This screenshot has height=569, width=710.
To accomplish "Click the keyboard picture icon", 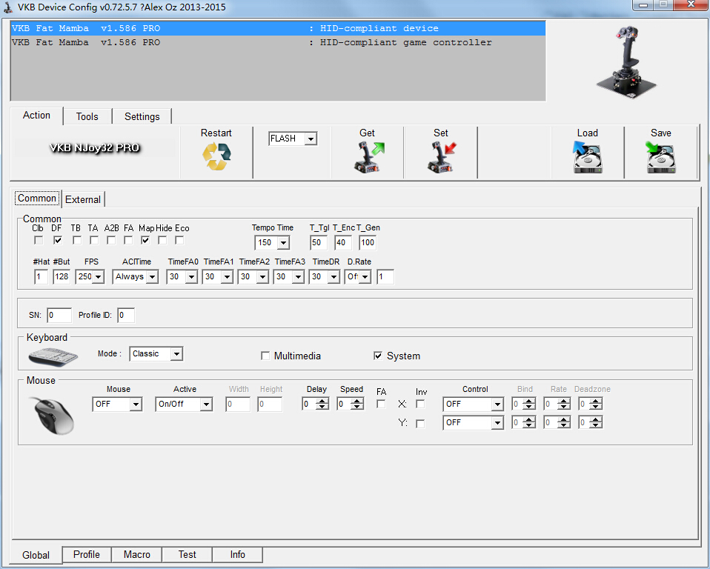I will point(53,356).
